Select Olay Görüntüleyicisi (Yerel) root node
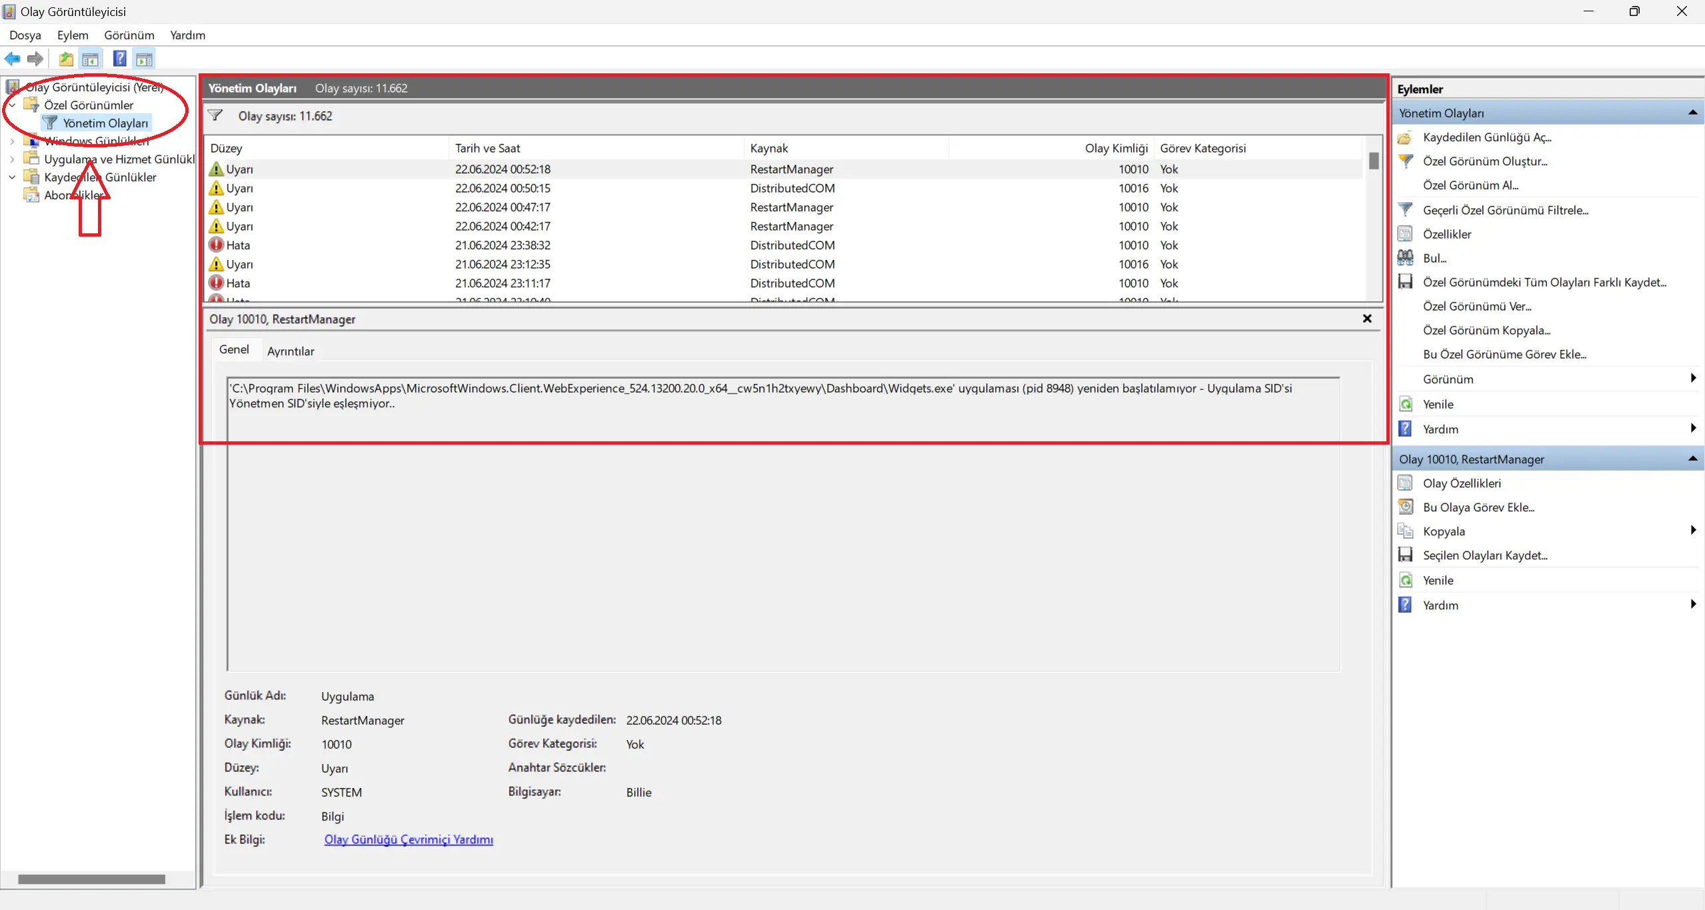Image resolution: width=1705 pixels, height=910 pixels. (x=94, y=87)
